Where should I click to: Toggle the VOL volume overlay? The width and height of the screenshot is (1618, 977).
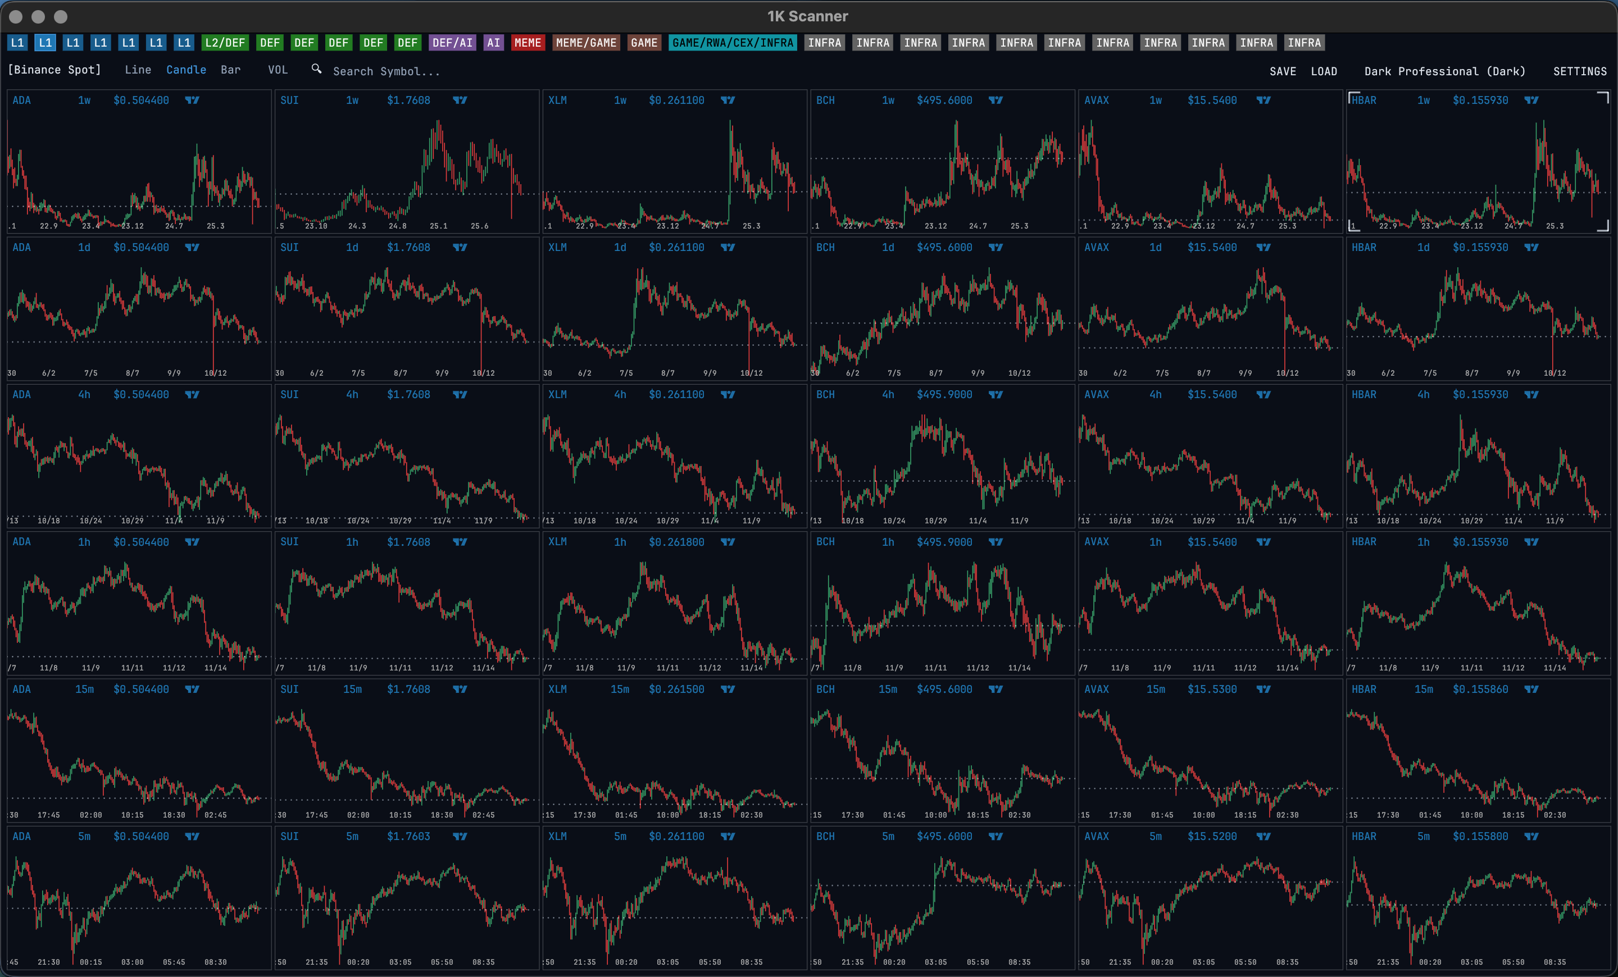pyautogui.click(x=279, y=70)
